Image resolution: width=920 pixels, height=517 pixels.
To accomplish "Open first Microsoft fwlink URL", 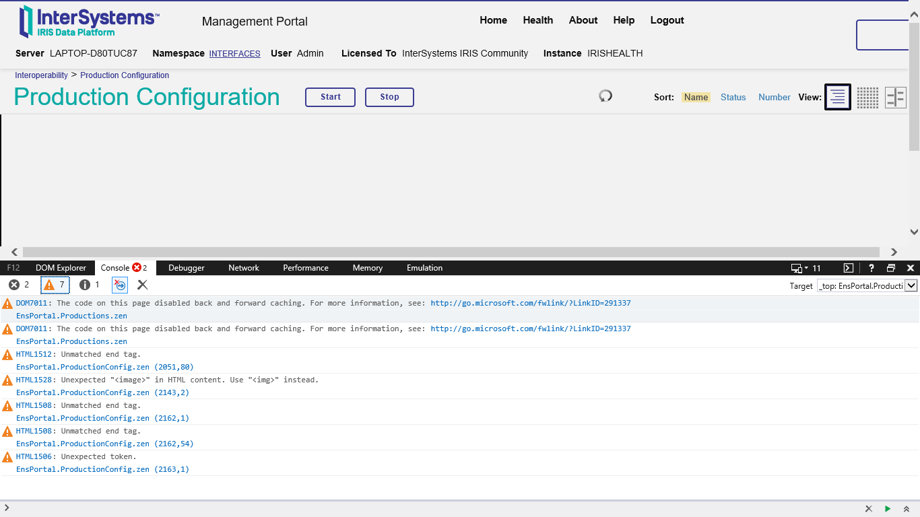I will tap(531, 303).
